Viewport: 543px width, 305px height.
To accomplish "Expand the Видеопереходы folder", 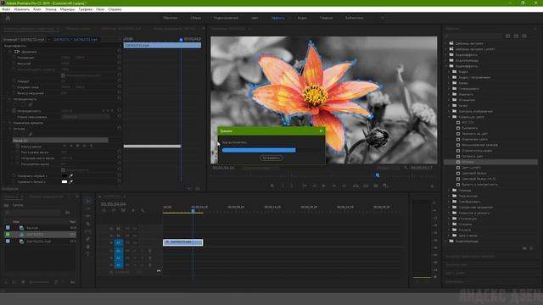I will 446,241.
